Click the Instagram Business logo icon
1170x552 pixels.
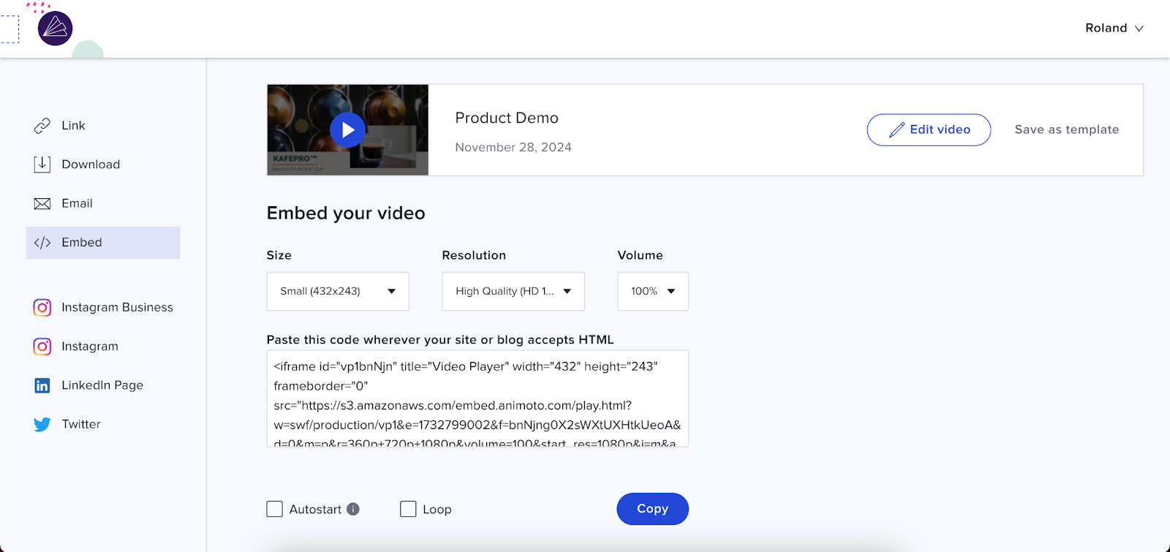pyautogui.click(x=42, y=308)
